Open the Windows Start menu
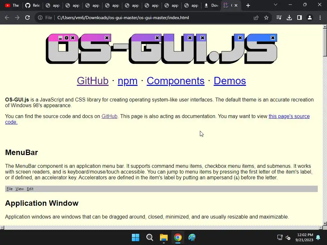 (x=135, y=237)
